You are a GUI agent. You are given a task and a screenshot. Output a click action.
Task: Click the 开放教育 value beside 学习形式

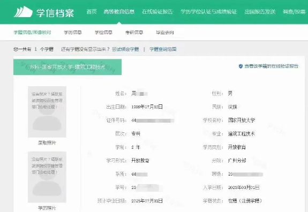(140, 161)
